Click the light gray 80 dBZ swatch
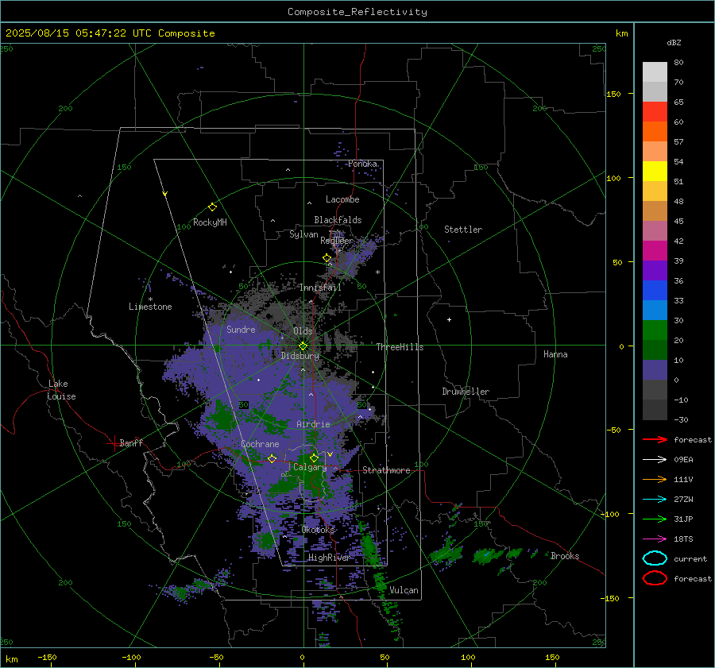Image resolution: width=715 pixels, height=668 pixels. click(655, 72)
